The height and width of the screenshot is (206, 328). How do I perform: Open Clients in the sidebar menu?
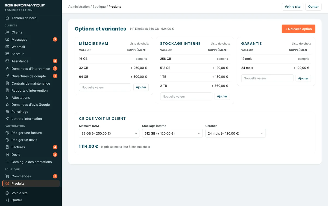[31, 32]
